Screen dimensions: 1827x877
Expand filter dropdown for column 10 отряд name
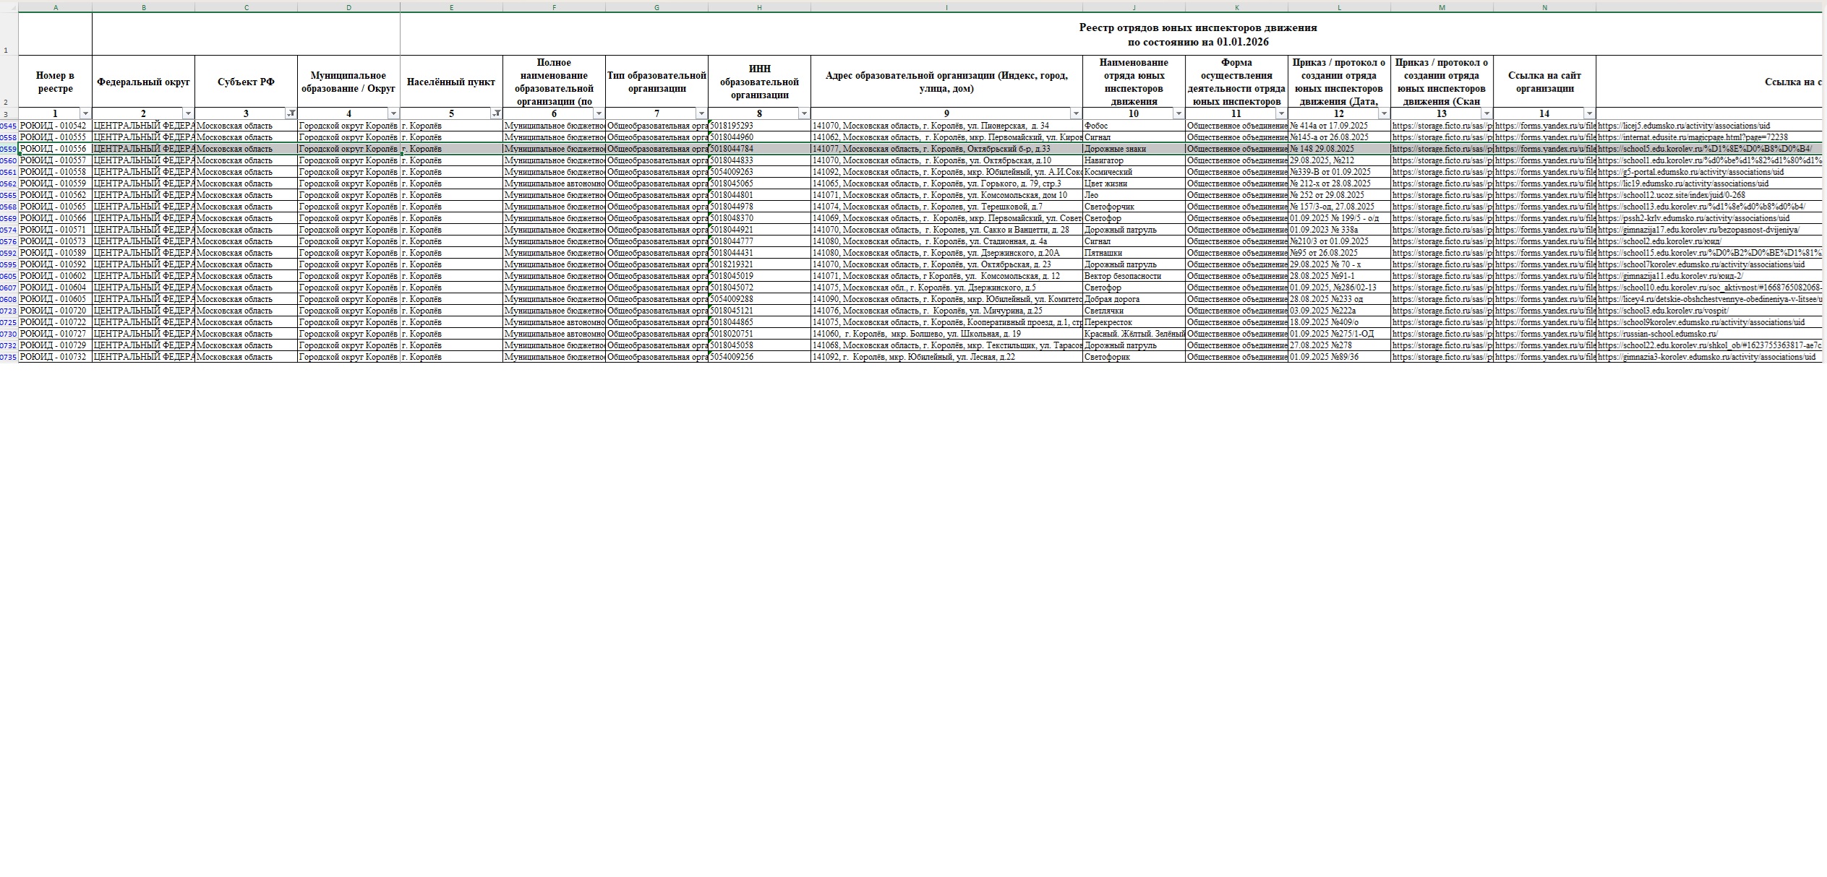(1178, 113)
